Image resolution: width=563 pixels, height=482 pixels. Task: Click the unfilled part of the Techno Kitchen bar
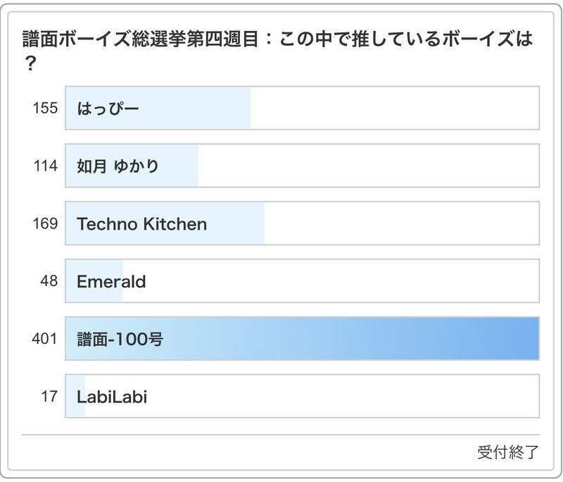(x=401, y=224)
